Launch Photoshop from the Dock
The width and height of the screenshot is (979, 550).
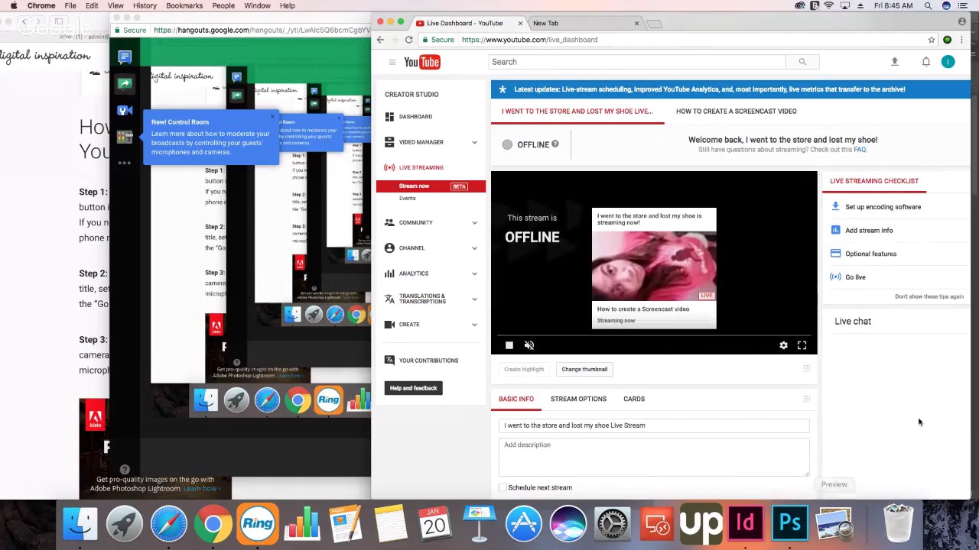click(x=790, y=524)
